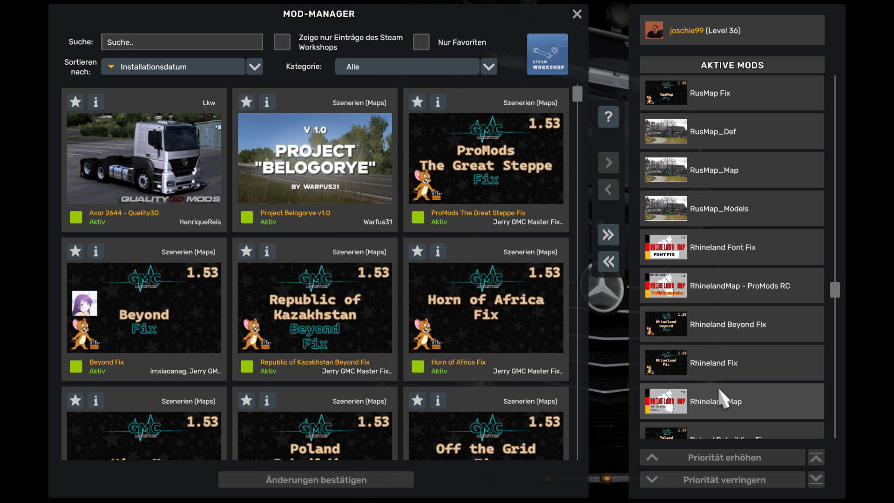Star the Off the Grid mod card
Image resolution: width=894 pixels, height=503 pixels.
[417, 401]
